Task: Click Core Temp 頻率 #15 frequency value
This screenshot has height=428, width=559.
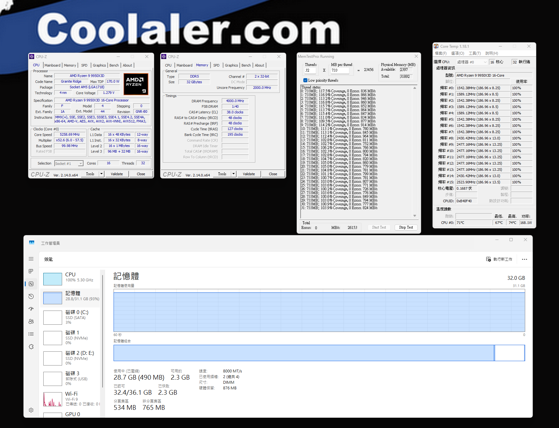Action: [x=483, y=182]
